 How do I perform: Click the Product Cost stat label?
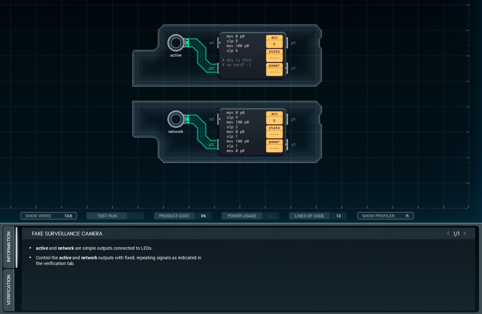point(174,216)
